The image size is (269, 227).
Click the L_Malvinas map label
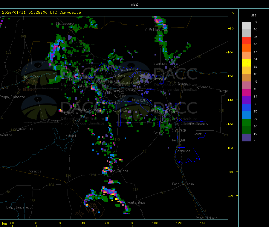pos(118,111)
